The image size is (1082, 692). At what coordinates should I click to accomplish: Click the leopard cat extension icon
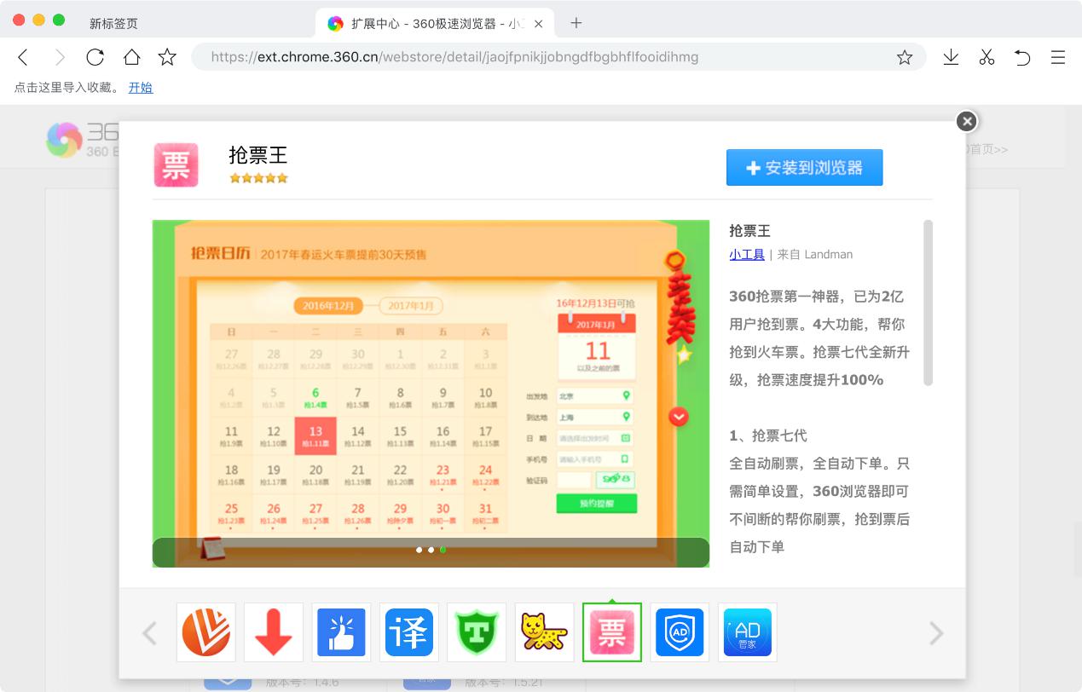point(544,631)
